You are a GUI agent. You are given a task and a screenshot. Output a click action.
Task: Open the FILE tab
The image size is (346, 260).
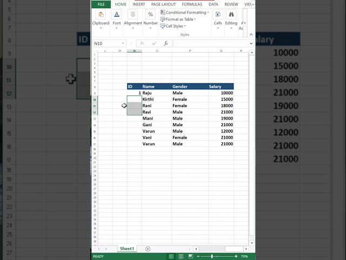click(101, 4)
